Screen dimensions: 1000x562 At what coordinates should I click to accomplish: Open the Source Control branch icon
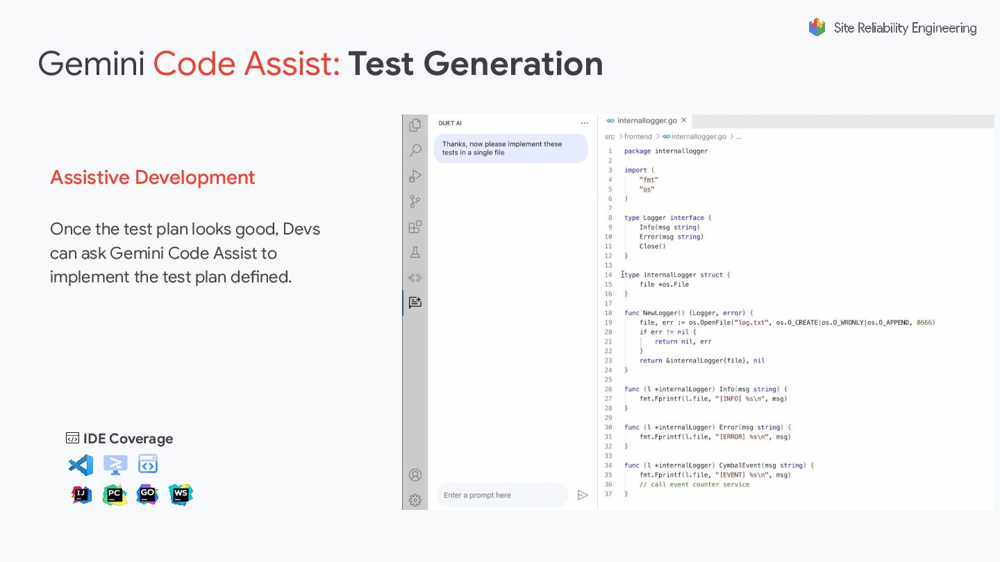click(x=415, y=201)
